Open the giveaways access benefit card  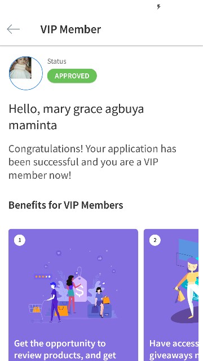tap(171, 295)
